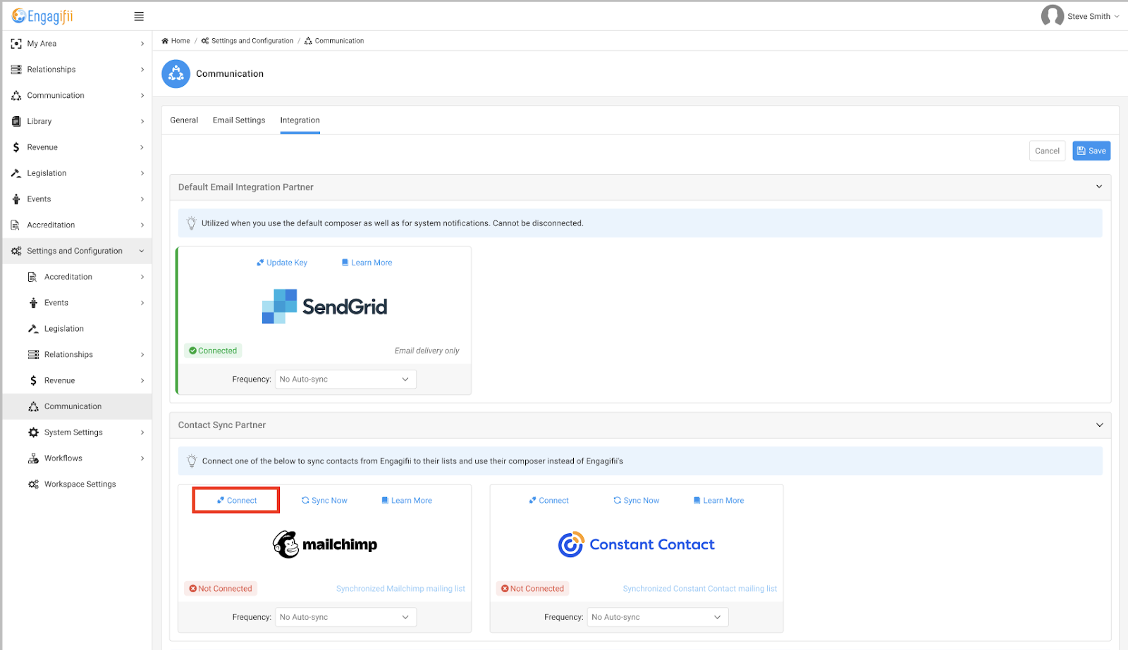This screenshot has height=650, width=1128.
Task: Click Sync Now for Mailchimp
Action: (x=324, y=501)
